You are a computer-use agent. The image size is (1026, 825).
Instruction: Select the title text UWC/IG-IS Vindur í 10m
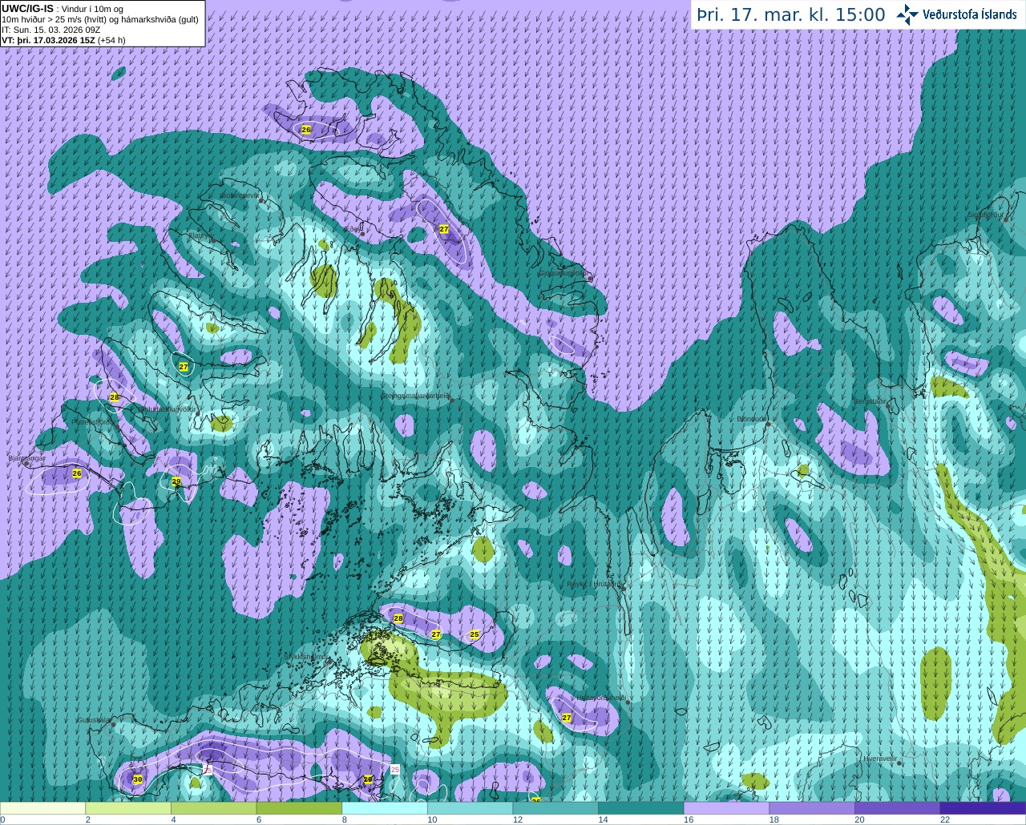62,8
